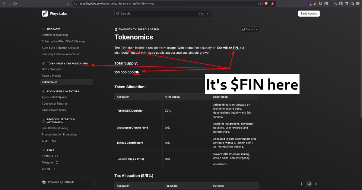Click the Copy page button
The image size is (362, 190).
(x=248, y=29)
